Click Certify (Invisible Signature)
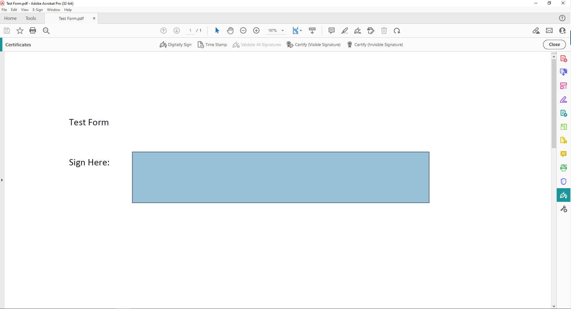571x309 pixels. coord(375,45)
